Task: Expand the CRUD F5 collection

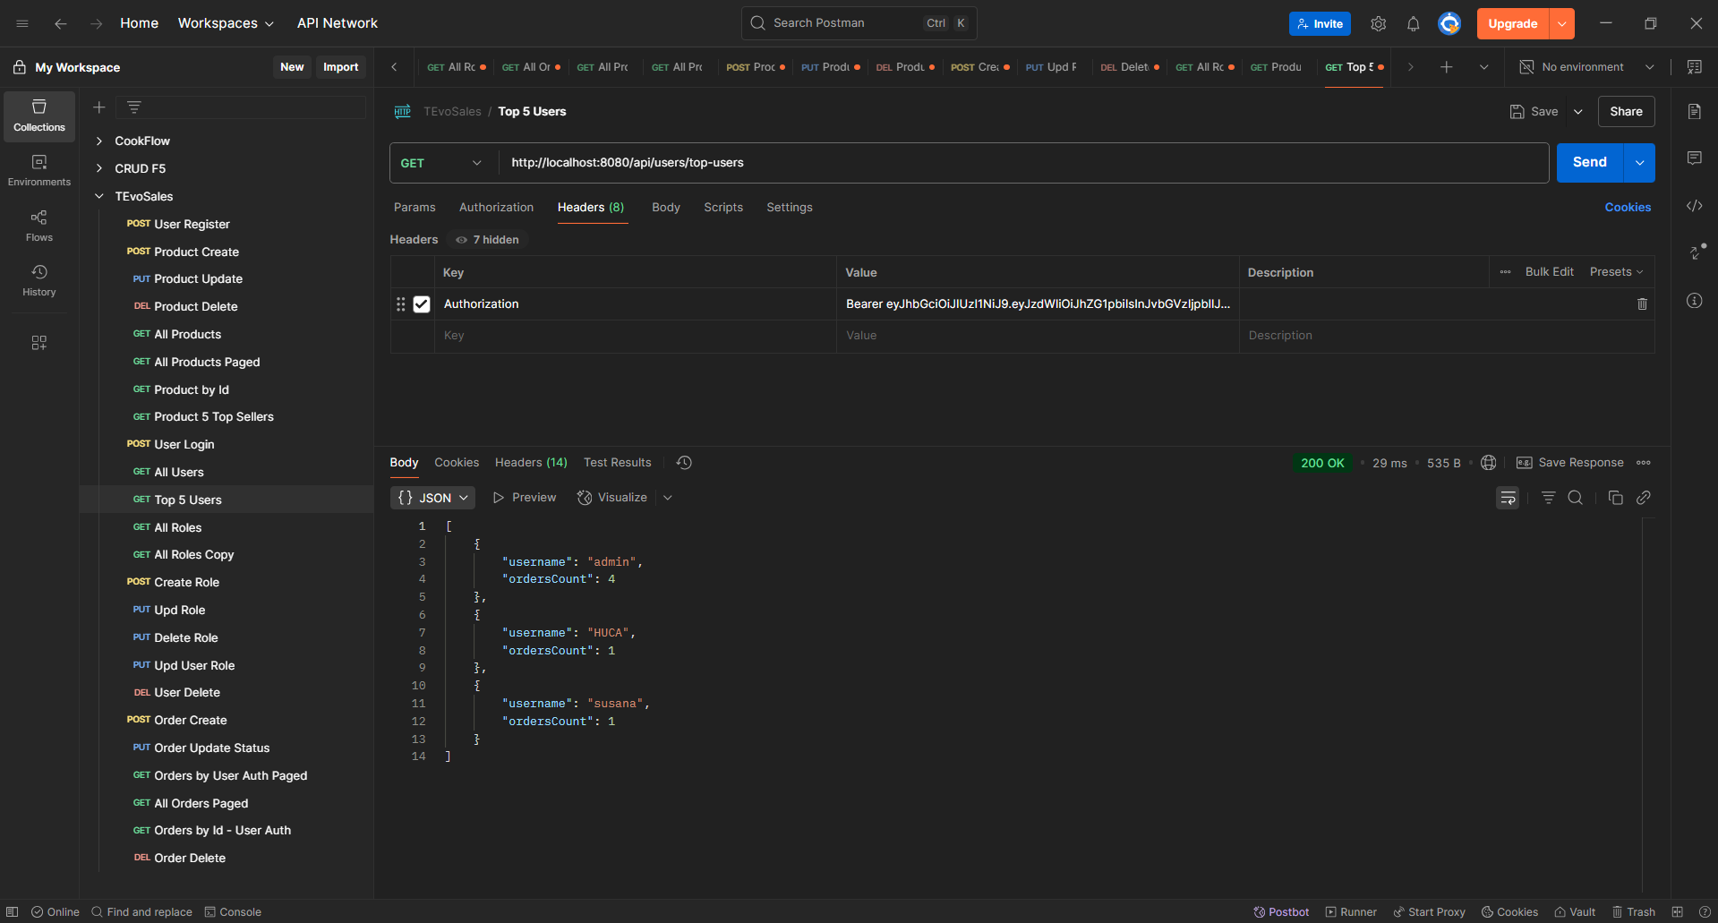Action: (x=99, y=169)
